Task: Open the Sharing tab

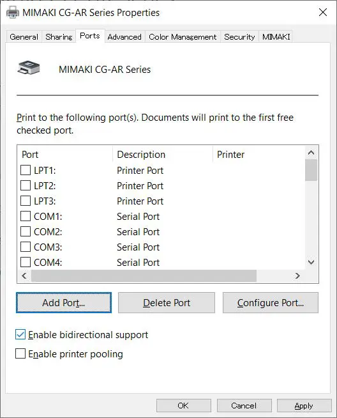Action: (59, 37)
